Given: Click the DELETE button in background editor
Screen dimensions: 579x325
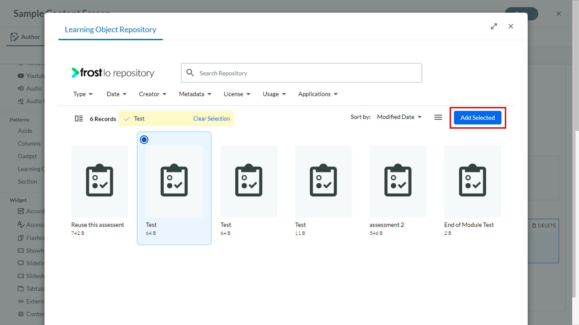Looking at the screenshot, I should tap(544, 225).
